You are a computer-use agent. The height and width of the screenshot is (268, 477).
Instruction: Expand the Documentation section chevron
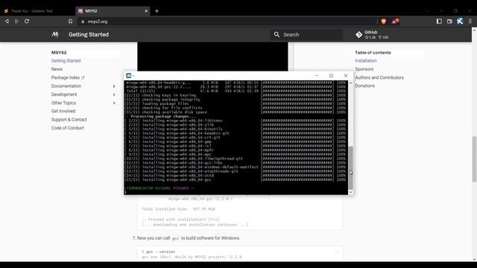[114, 86]
